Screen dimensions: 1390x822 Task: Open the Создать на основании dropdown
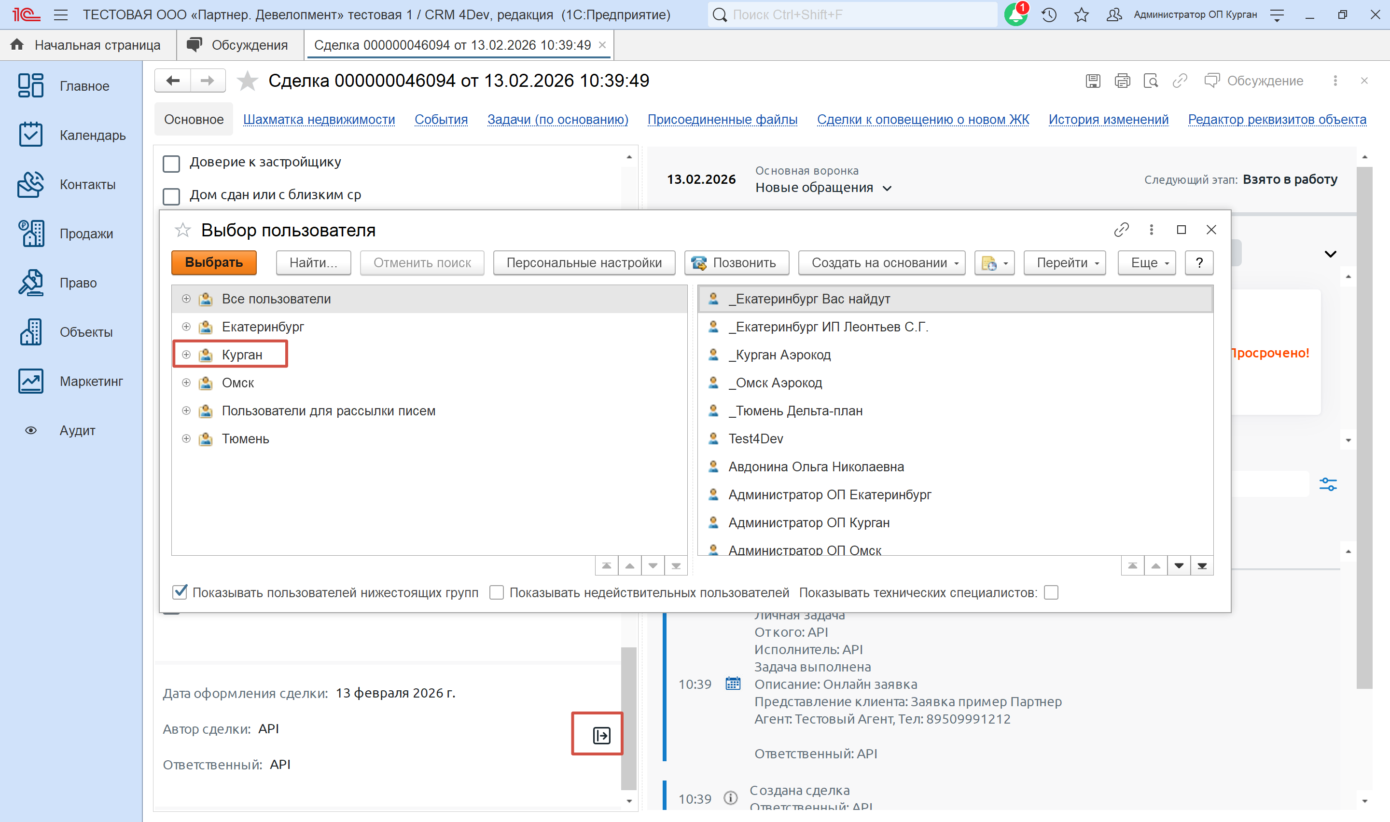[881, 262]
